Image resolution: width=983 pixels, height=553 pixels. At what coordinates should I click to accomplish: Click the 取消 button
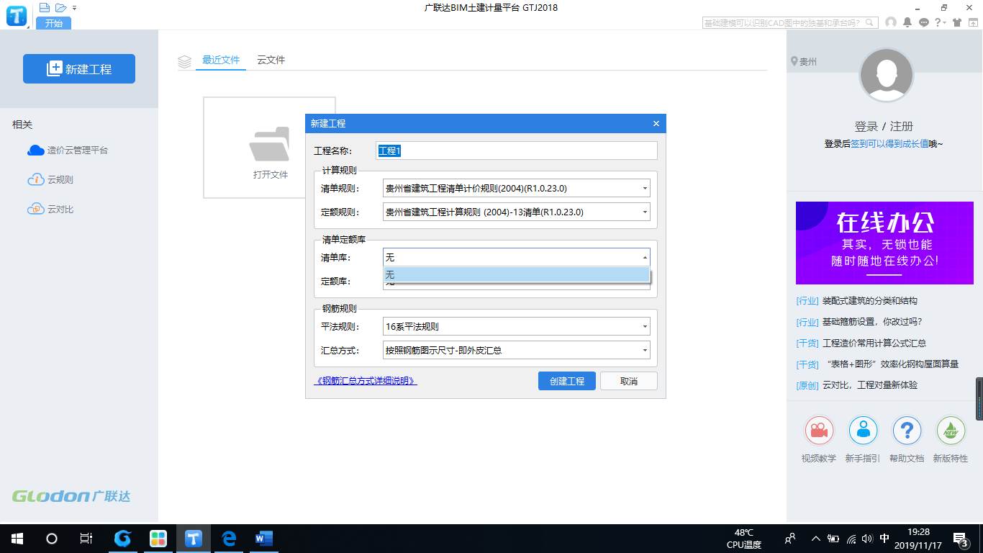pos(629,381)
